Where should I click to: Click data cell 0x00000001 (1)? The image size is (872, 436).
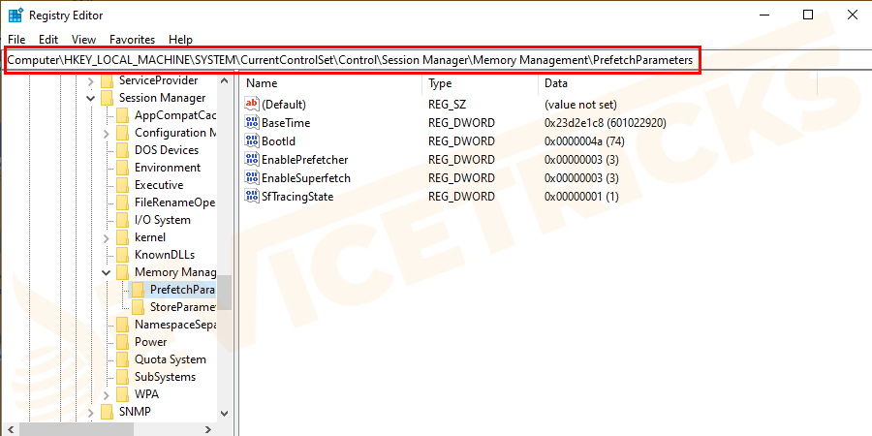point(581,197)
